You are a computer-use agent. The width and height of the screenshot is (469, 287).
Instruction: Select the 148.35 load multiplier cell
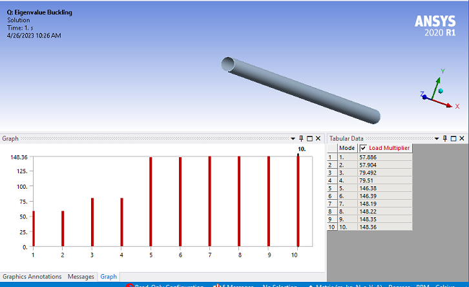pyautogui.click(x=385, y=219)
